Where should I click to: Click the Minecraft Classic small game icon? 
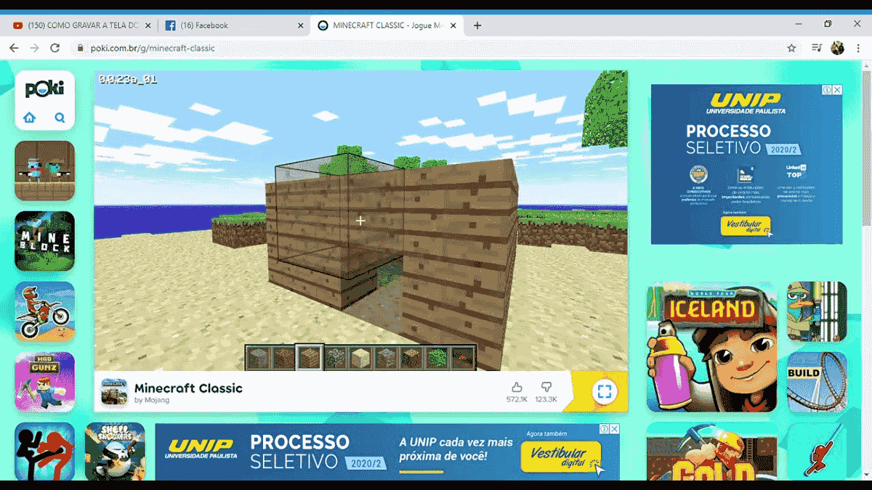(114, 392)
